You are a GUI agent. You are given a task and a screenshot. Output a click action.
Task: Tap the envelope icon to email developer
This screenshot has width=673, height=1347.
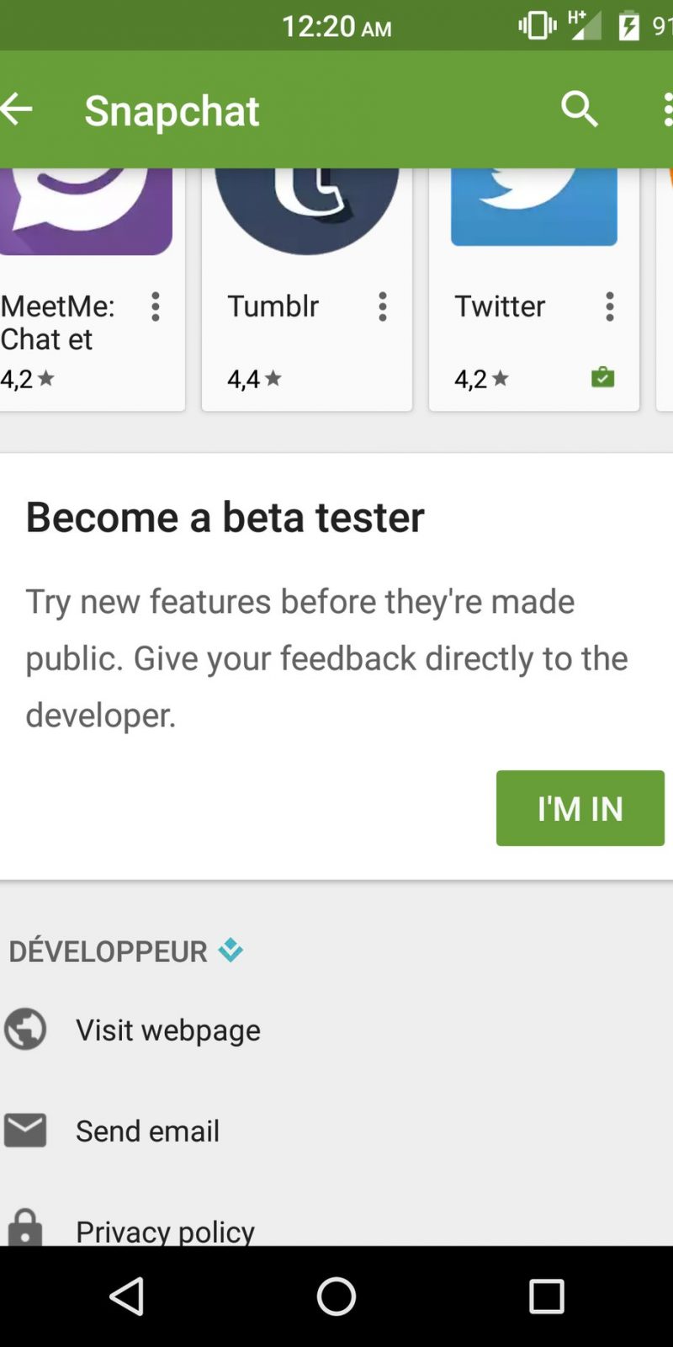[x=25, y=1130]
